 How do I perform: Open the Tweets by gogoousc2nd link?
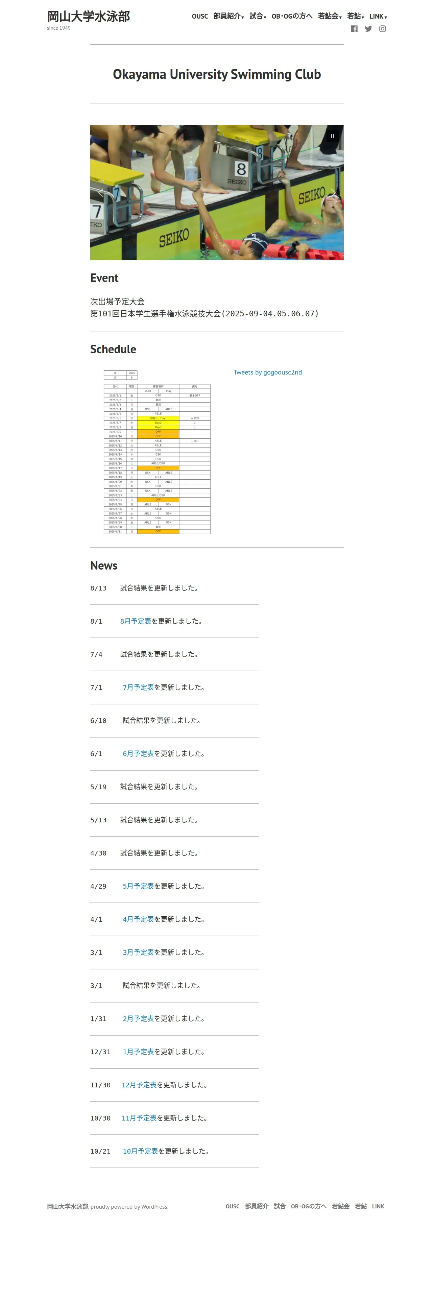click(267, 372)
